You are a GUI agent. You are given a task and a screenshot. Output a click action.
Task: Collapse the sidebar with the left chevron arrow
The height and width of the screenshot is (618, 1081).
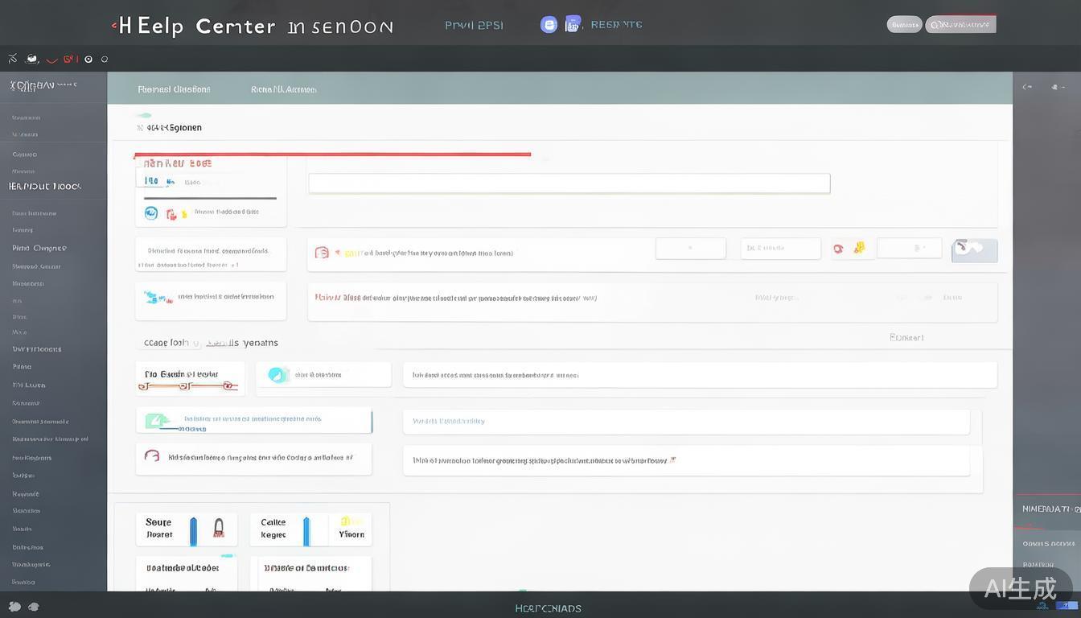point(1027,86)
